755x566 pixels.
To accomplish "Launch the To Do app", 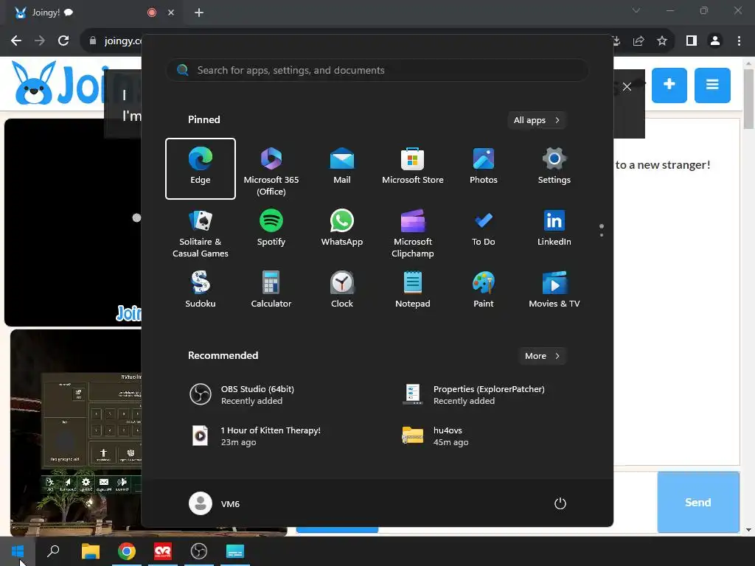I will pyautogui.click(x=484, y=228).
